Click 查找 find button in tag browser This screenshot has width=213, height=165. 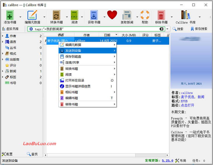point(32,154)
